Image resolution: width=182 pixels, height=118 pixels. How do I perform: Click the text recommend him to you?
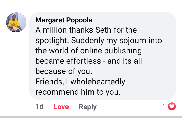coord(78,92)
